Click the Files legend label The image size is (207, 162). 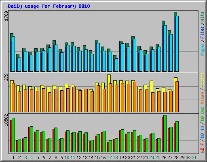point(203,32)
